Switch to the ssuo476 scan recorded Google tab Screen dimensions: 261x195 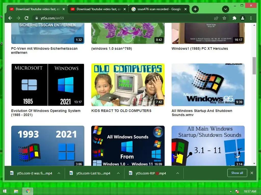click(159, 9)
